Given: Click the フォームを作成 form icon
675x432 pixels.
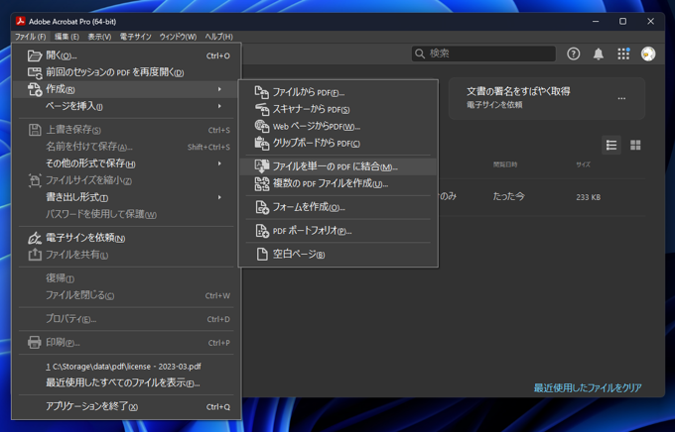Looking at the screenshot, I should [262, 207].
